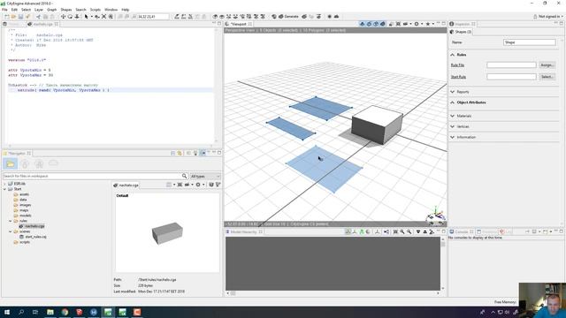566x318 pixels.
Task: Open Chrome from the taskbar
Action: coord(65,312)
